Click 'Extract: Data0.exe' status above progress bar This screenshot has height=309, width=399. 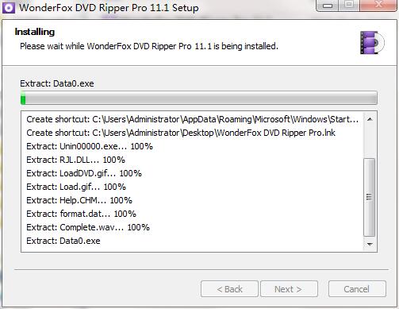tap(57, 83)
